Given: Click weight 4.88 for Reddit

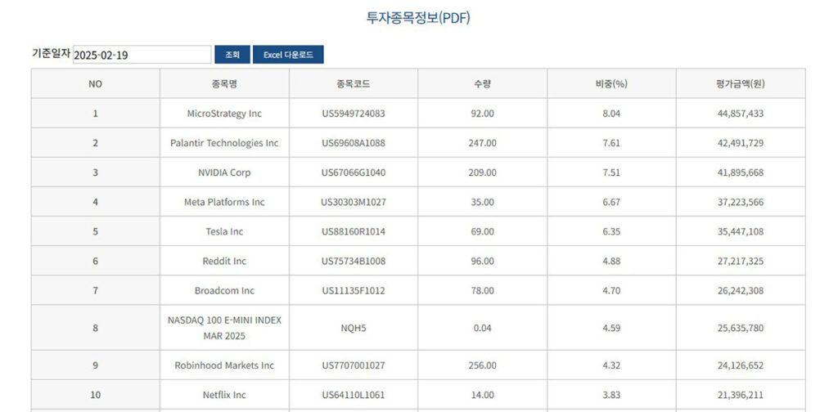Looking at the screenshot, I should tap(611, 262).
